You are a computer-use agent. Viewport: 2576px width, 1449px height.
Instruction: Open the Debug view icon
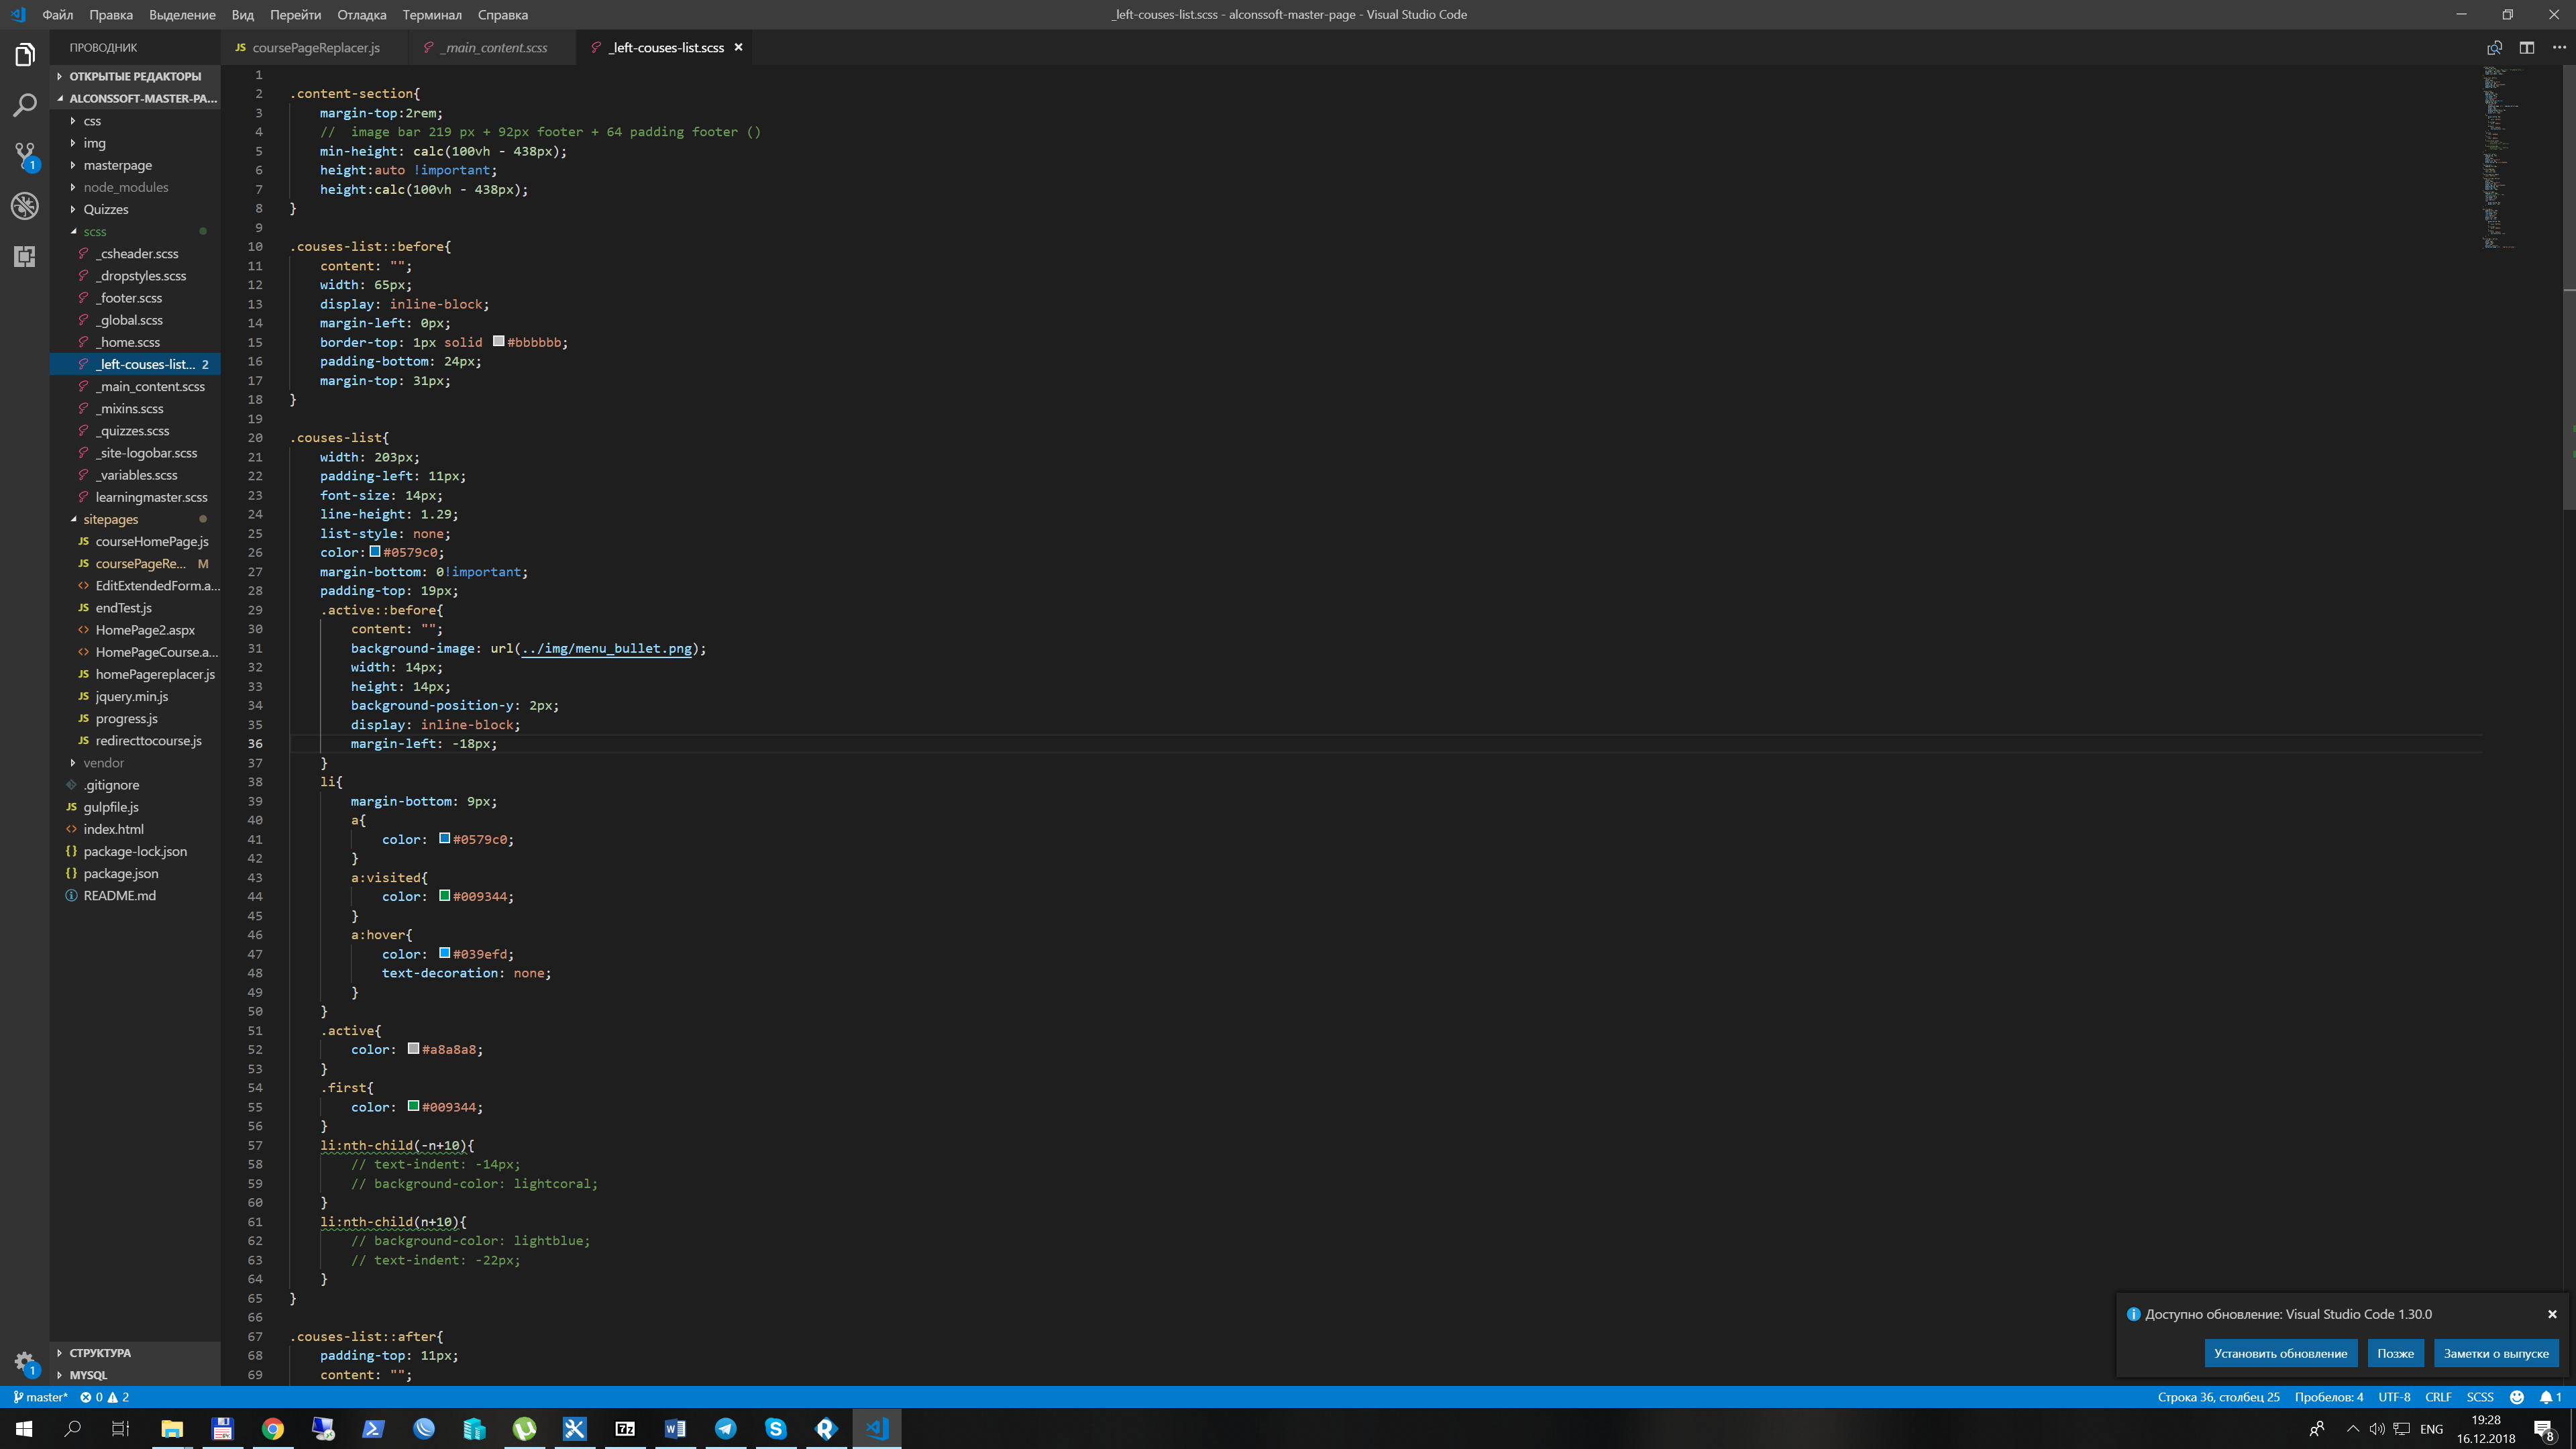[x=25, y=206]
